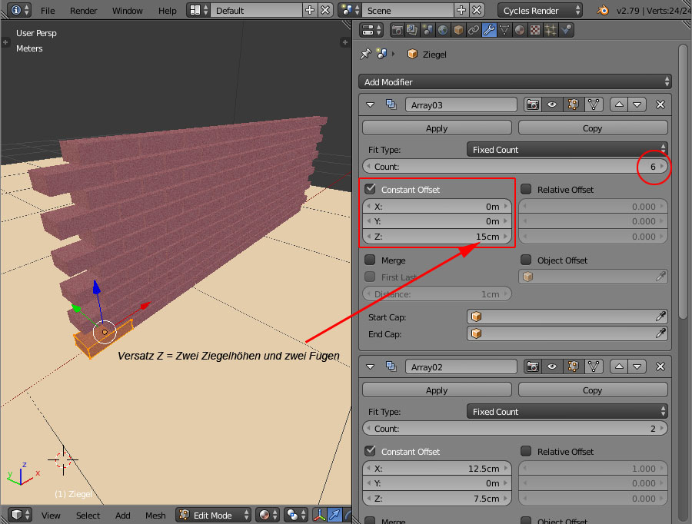The width and height of the screenshot is (692, 524).
Task: Toggle Array03 viewport visibility eye icon
Action: (552, 104)
